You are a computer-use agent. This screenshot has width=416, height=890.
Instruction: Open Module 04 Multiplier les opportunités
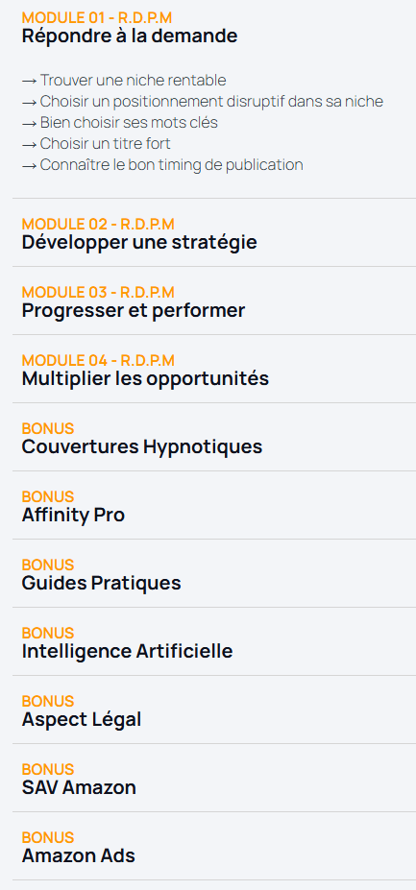coord(214,369)
